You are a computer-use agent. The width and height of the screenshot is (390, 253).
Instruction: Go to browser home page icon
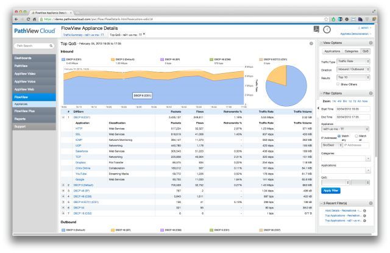[x=34, y=19]
